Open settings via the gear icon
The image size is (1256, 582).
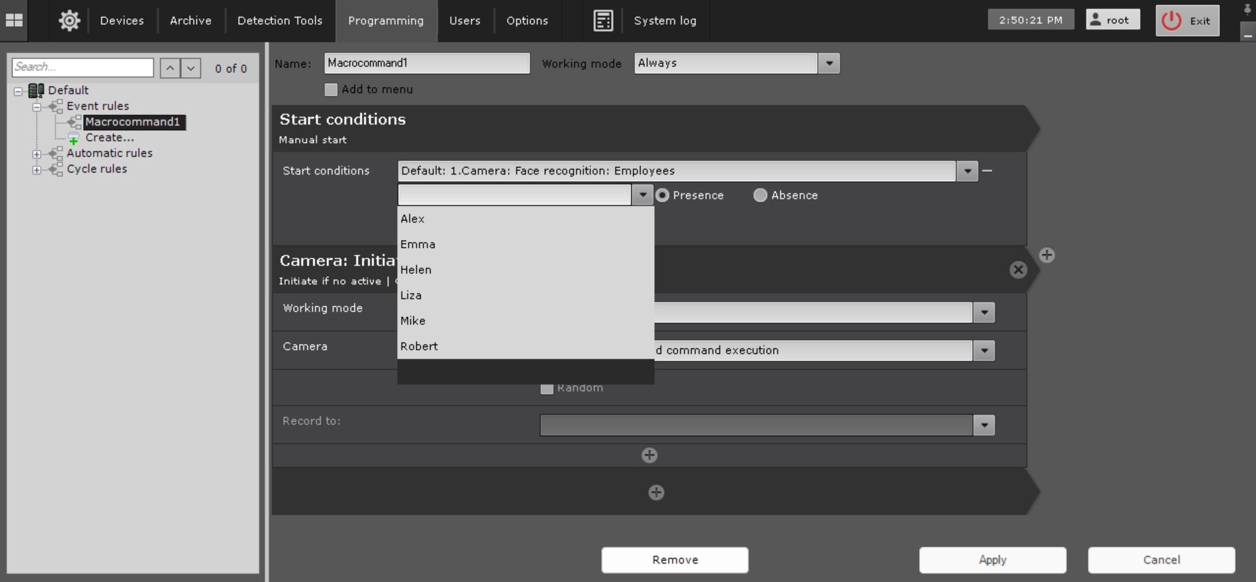pyautogui.click(x=69, y=20)
